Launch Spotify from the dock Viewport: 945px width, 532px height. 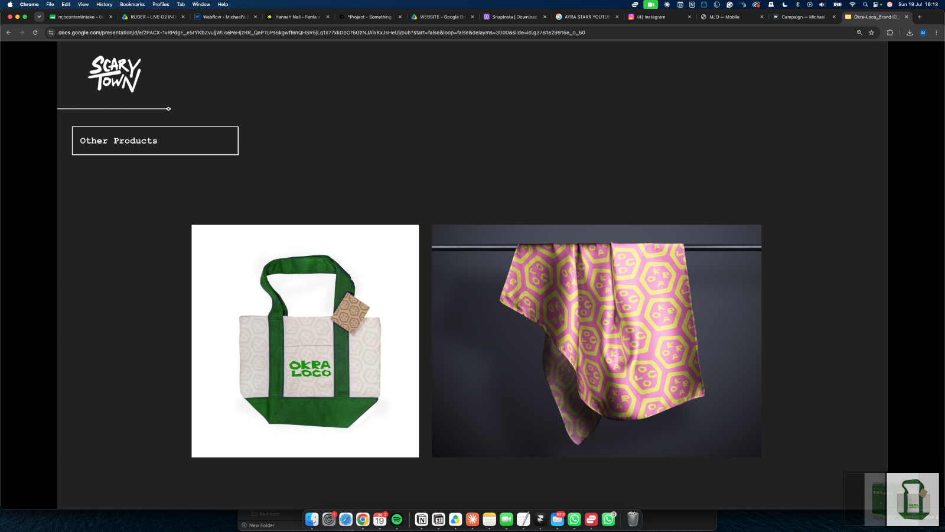point(397,519)
